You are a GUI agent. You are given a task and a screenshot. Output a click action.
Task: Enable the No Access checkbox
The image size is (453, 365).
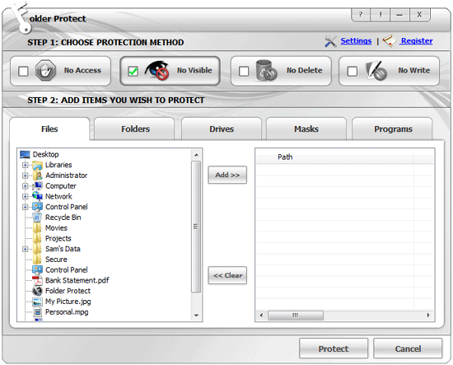tap(23, 71)
